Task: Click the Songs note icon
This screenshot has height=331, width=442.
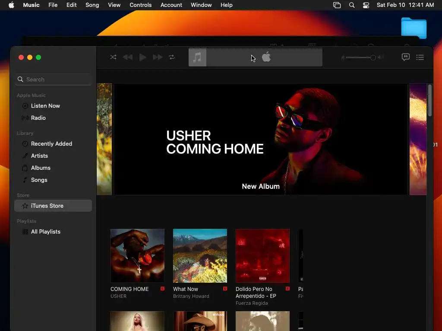Action: (x=25, y=180)
